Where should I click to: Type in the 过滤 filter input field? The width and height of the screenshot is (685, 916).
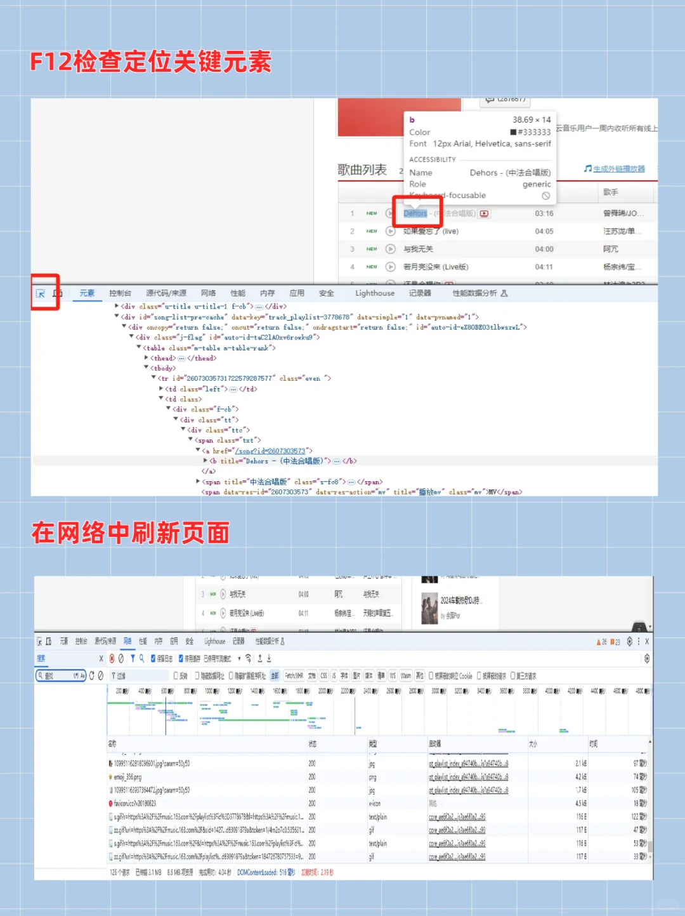coord(140,675)
